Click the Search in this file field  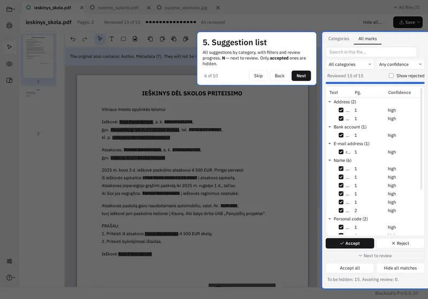tap(371, 52)
